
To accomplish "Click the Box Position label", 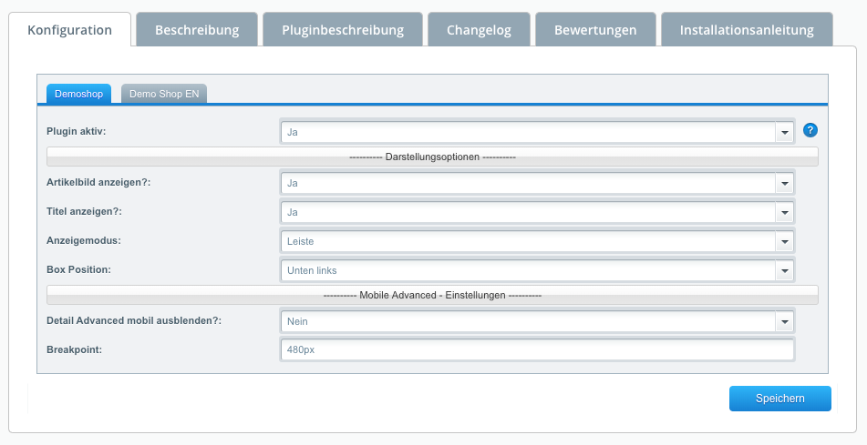I will pyautogui.click(x=78, y=270).
